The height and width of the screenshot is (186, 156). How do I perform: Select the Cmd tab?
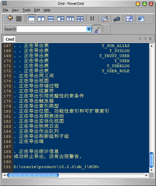coord(9,39)
